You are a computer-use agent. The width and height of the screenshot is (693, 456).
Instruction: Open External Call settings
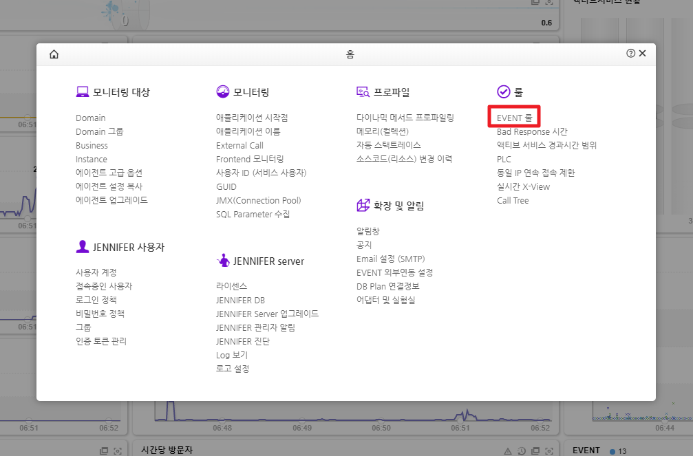[239, 145]
